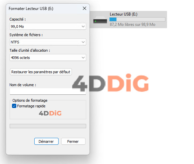The height and width of the screenshot is (164, 194).
Task: Click the USB drive icon
Action: [x=100, y=20]
